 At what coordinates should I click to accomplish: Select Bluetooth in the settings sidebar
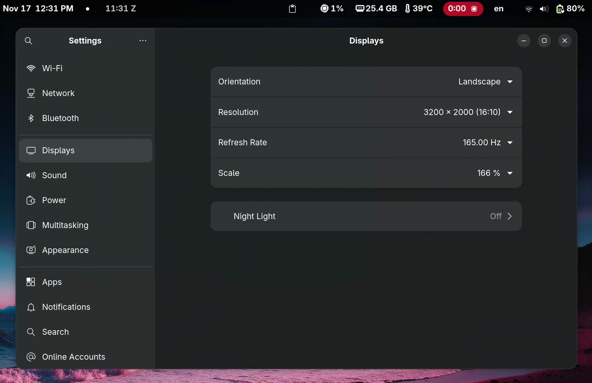86,118
